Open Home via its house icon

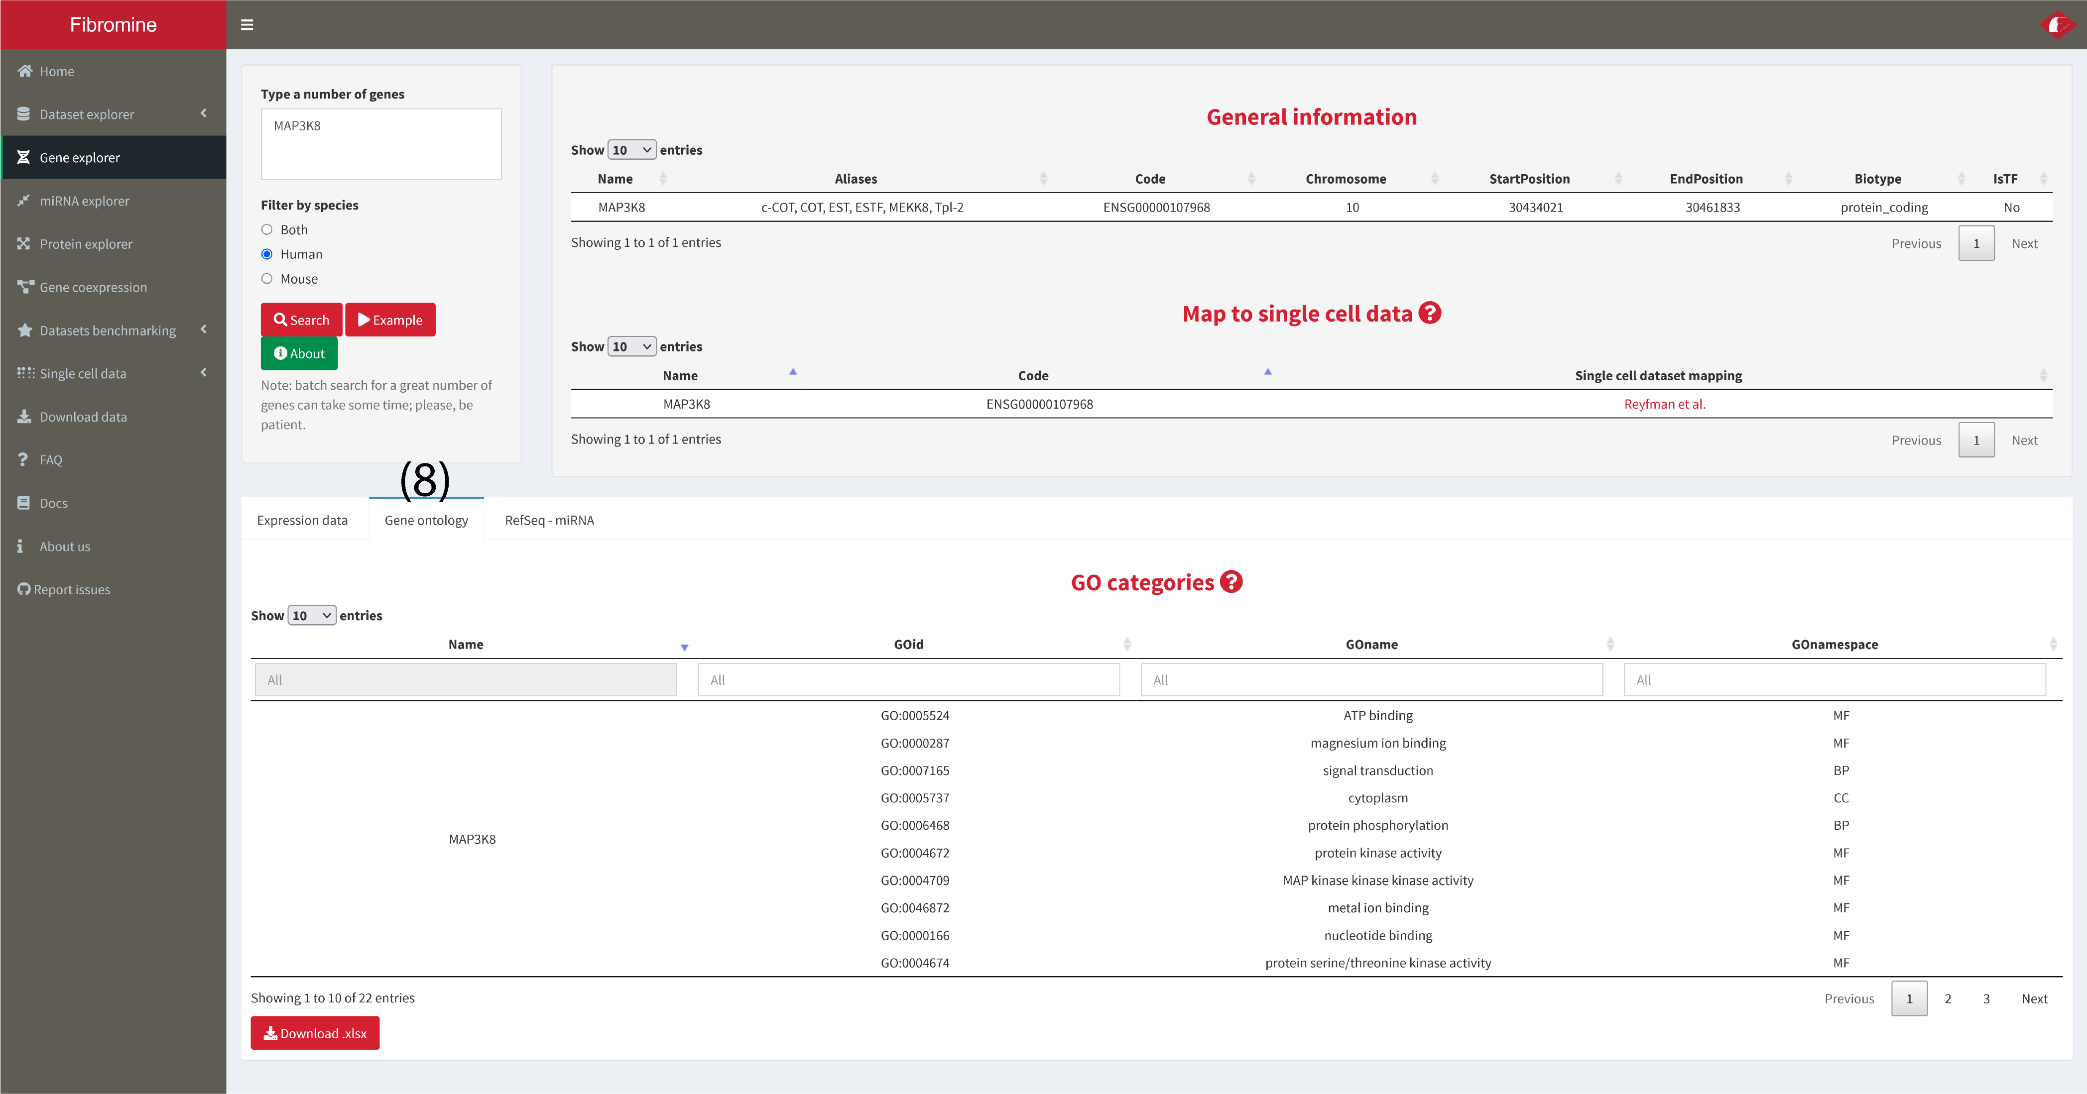click(24, 71)
